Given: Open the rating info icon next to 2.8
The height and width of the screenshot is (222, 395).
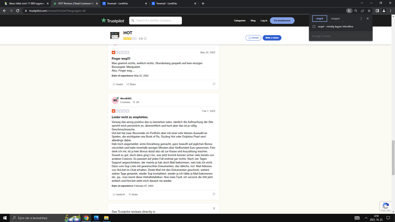Looking at the screenshot, I should pos(145,39).
